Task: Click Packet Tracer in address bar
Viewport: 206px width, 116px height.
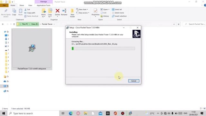Action: tap(47, 24)
